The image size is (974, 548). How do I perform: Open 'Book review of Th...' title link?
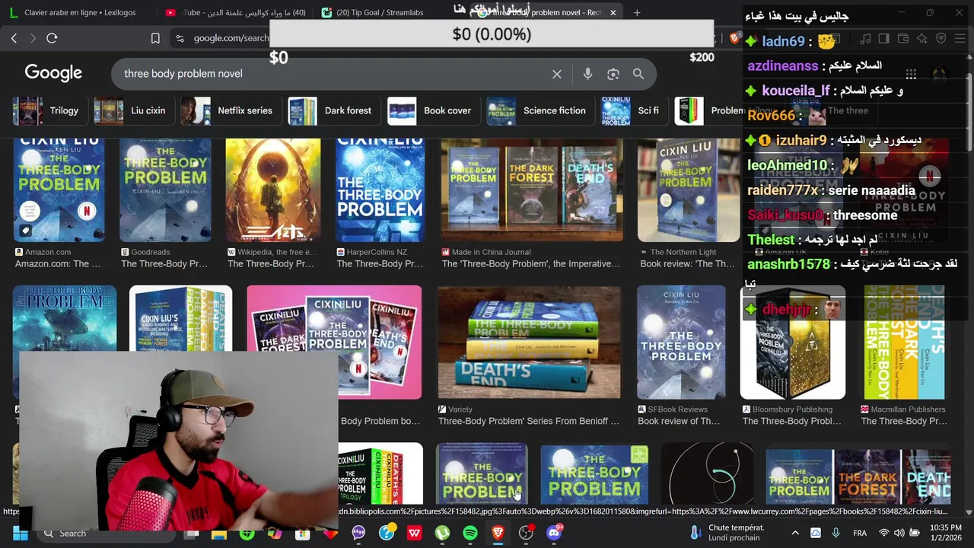(x=679, y=421)
